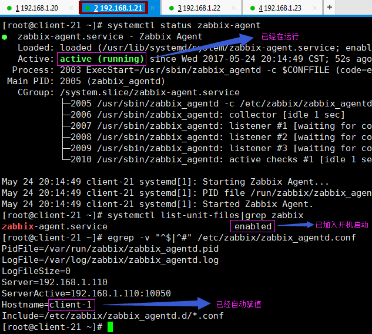This screenshot has height=334, width=372.
Task: Click 'systemctl list-unit-files|grep zabbix' command
Action: click(x=206, y=215)
